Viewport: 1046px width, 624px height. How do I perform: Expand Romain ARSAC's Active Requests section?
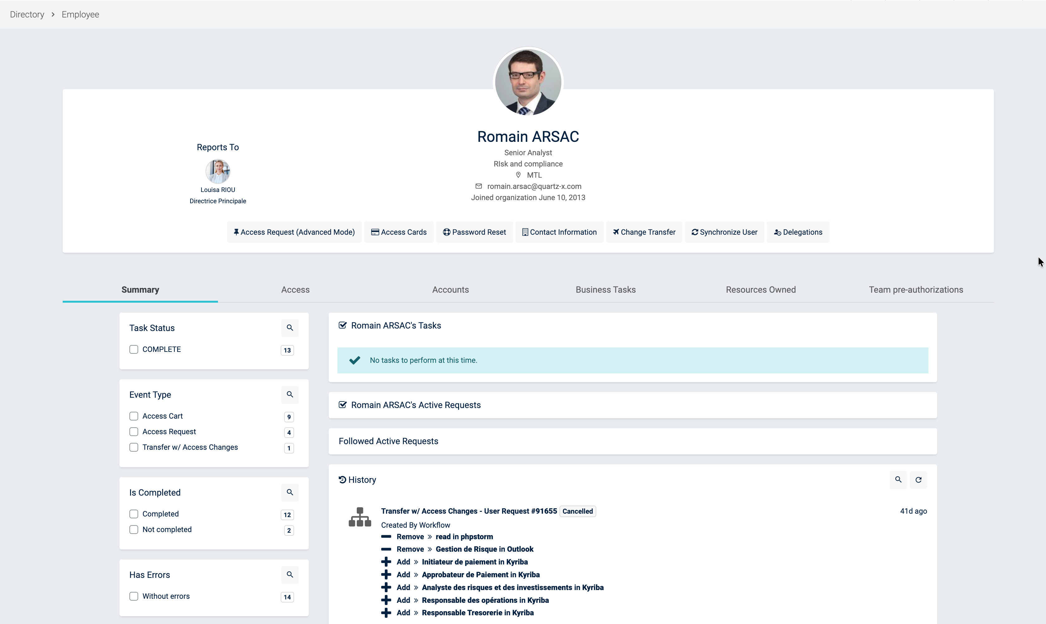point(415,405)
